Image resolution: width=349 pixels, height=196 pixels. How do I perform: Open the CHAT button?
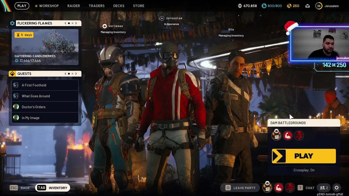click(306, 188)
